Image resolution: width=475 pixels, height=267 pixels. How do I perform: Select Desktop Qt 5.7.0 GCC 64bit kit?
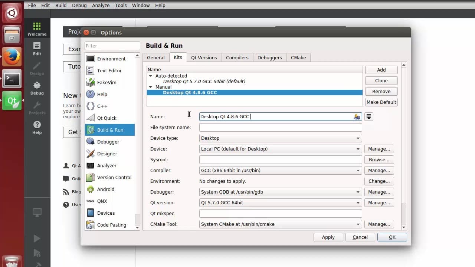point(204,81)
